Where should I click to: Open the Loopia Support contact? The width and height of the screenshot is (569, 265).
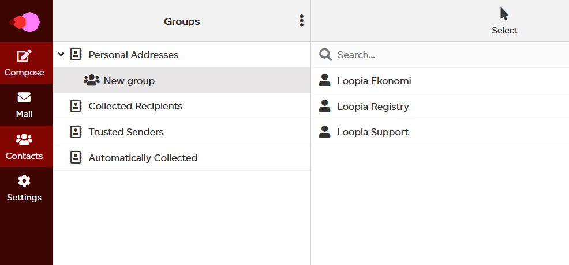pyautogui.click(x=440, y=132)
